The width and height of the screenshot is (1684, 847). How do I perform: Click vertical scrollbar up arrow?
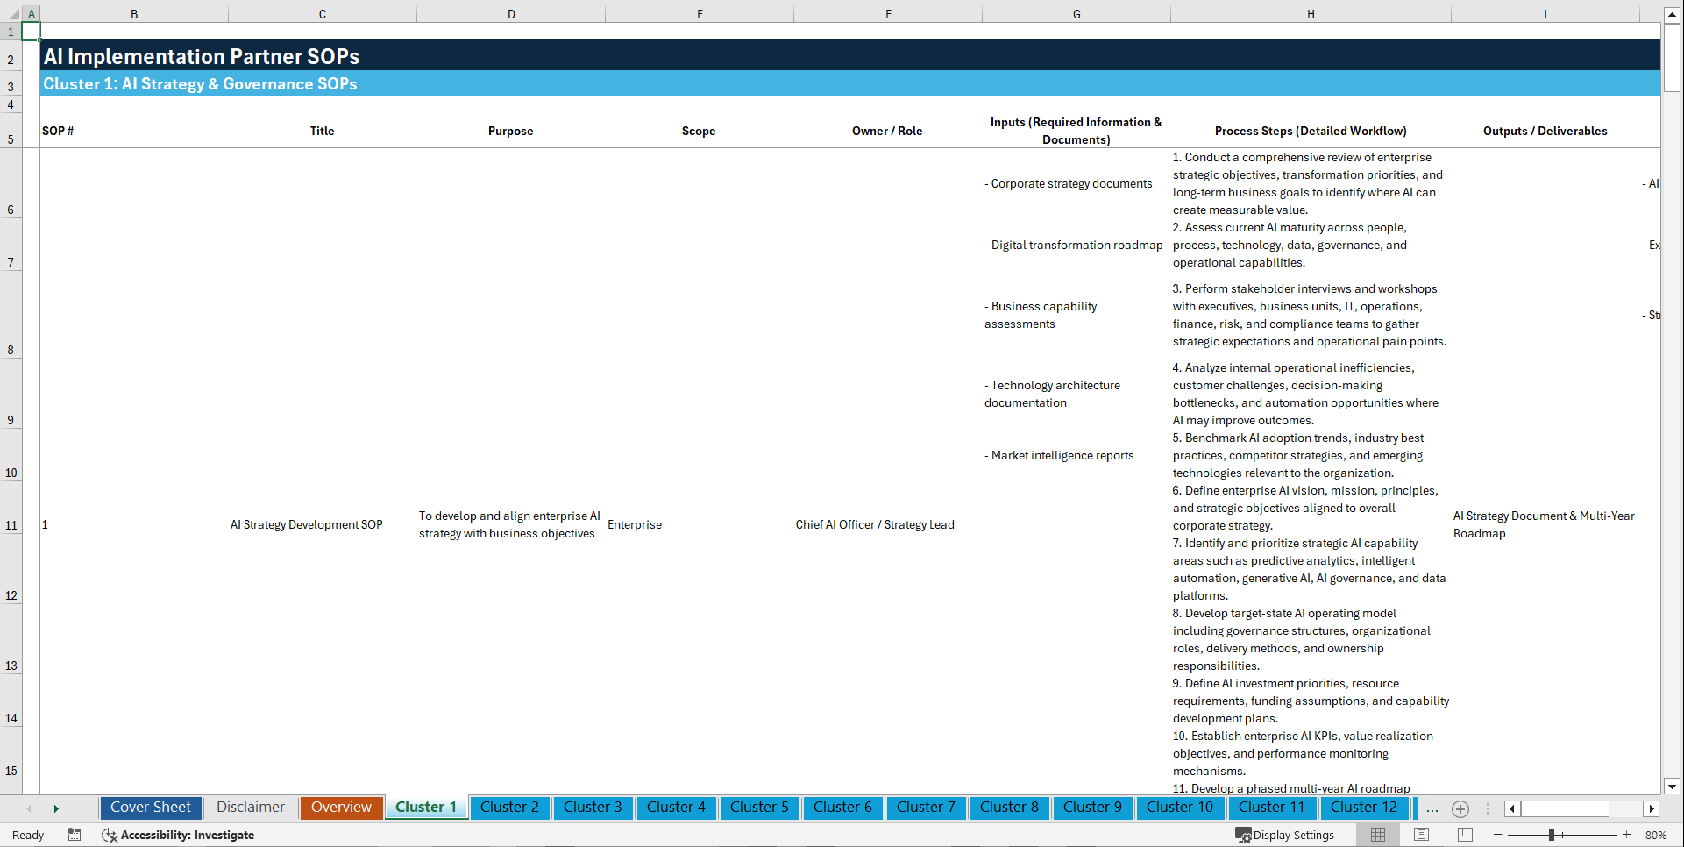(x=1672, y=14)
